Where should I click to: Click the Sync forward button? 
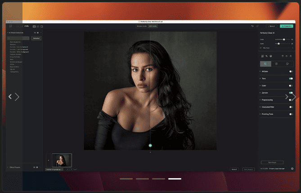tap(248, 169)
